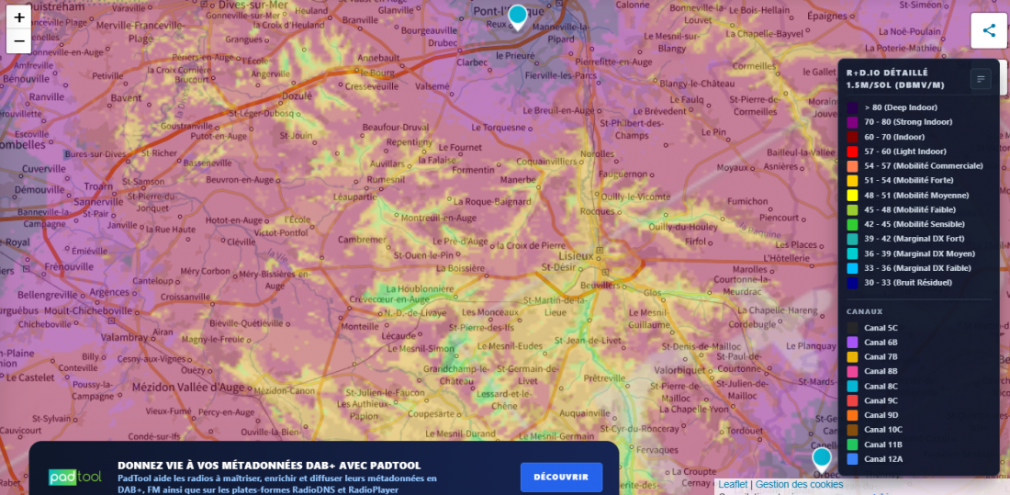
Task: Select Canal 8C in legend
Action: point(873,386)
